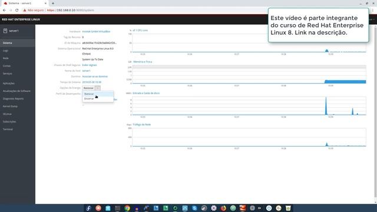Screen dimensions: 377x212
Task: Open the Fedora launcher icon in dock
Action: (x=88, y=208)
